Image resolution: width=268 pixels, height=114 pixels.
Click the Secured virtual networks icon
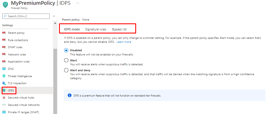tap(4, 105)
